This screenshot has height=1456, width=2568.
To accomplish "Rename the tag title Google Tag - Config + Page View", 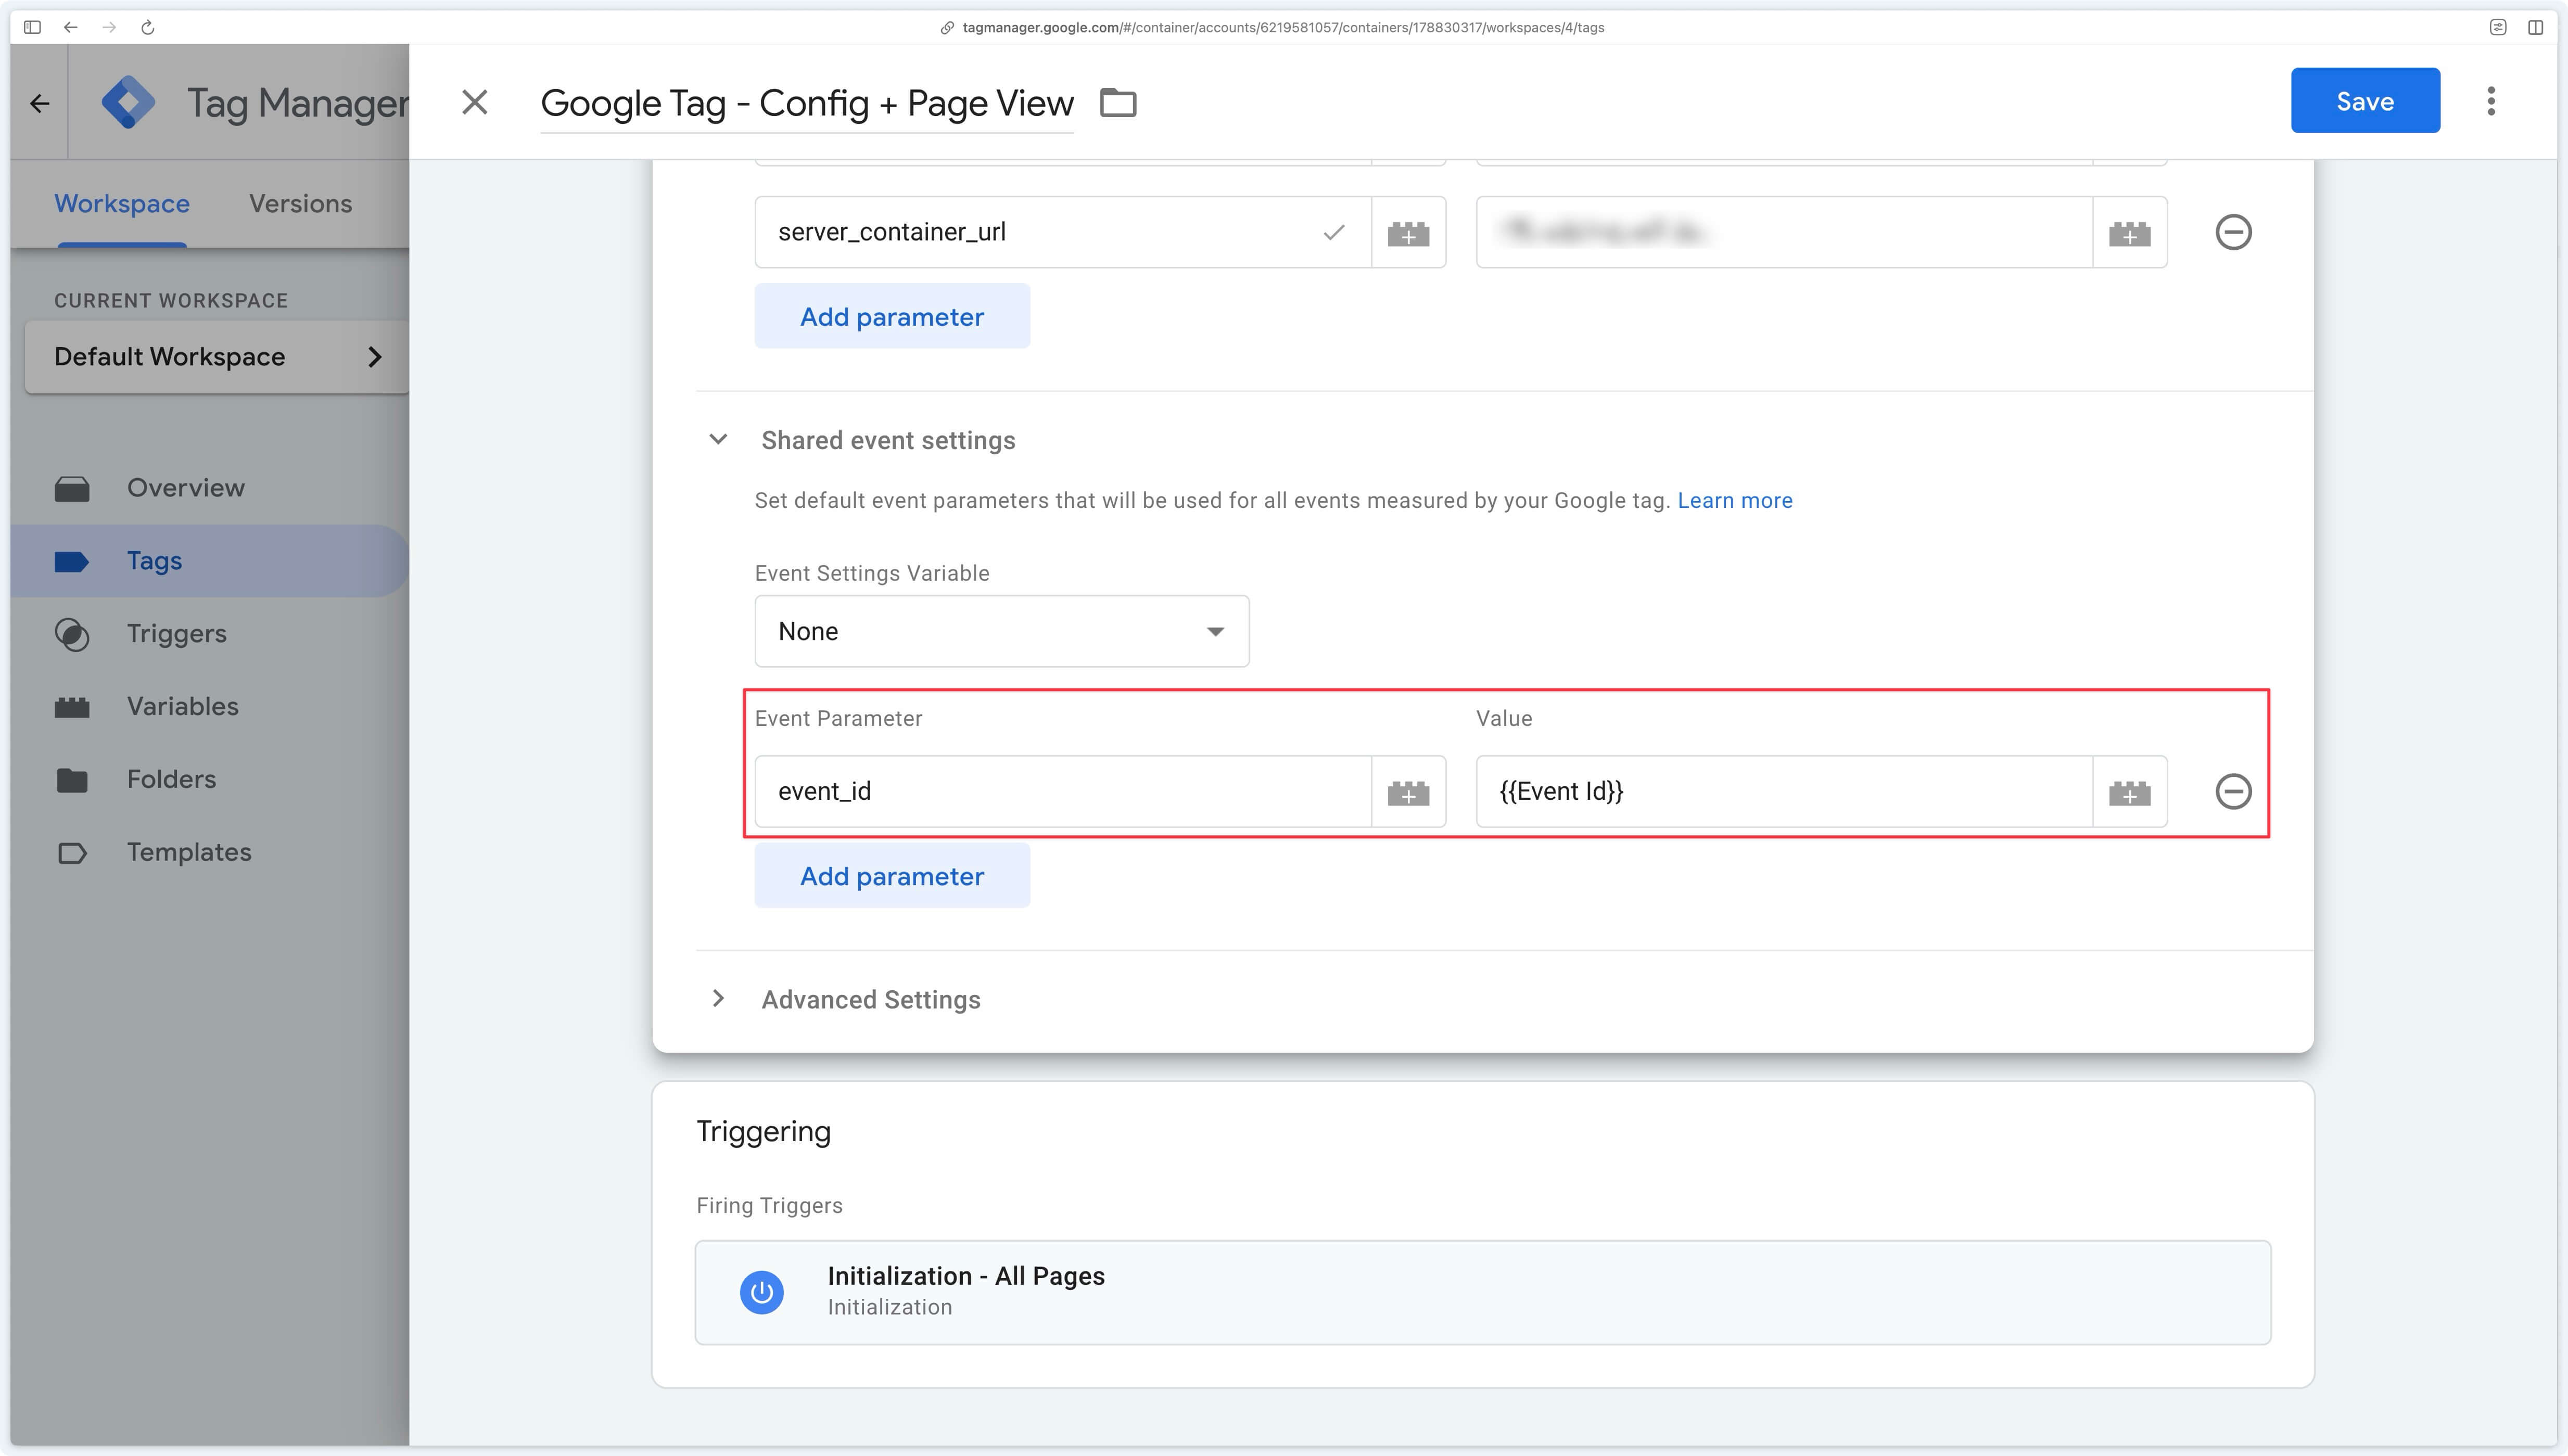I will (x=807, y=103).
